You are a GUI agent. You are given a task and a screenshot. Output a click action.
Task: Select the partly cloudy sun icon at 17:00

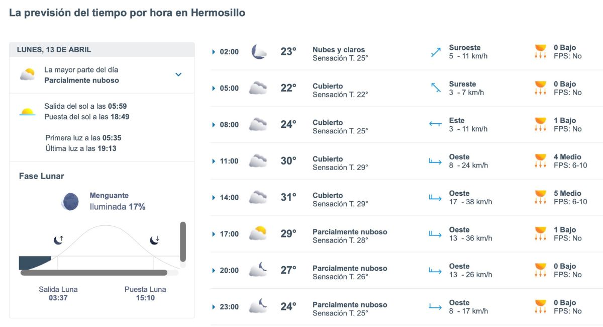coord(258,233)
